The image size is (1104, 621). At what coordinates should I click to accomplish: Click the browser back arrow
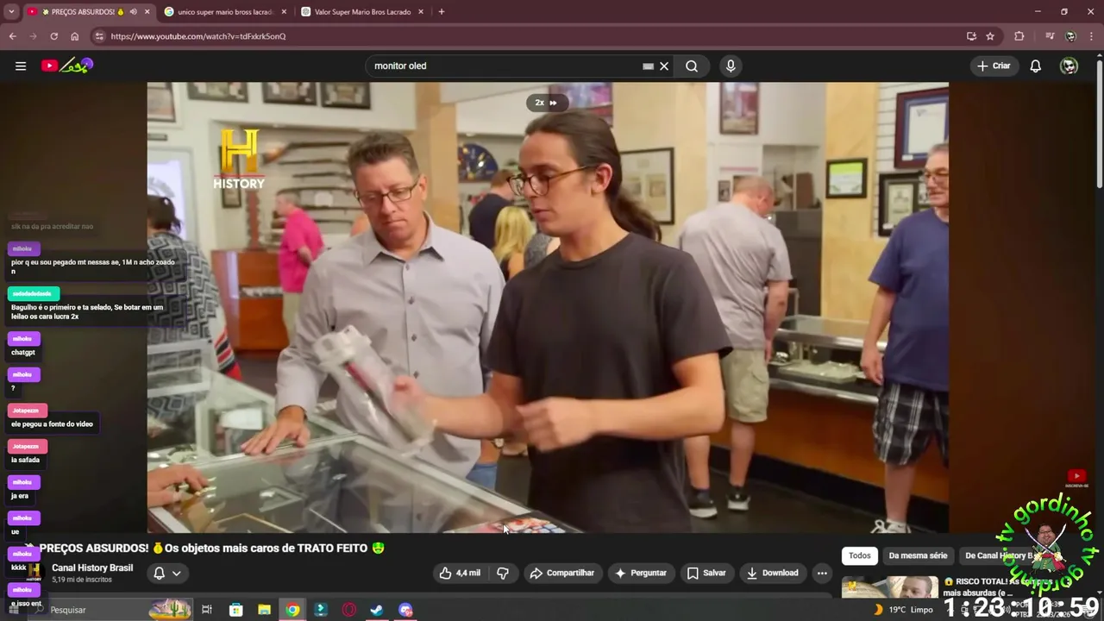[x=12, y=36]
